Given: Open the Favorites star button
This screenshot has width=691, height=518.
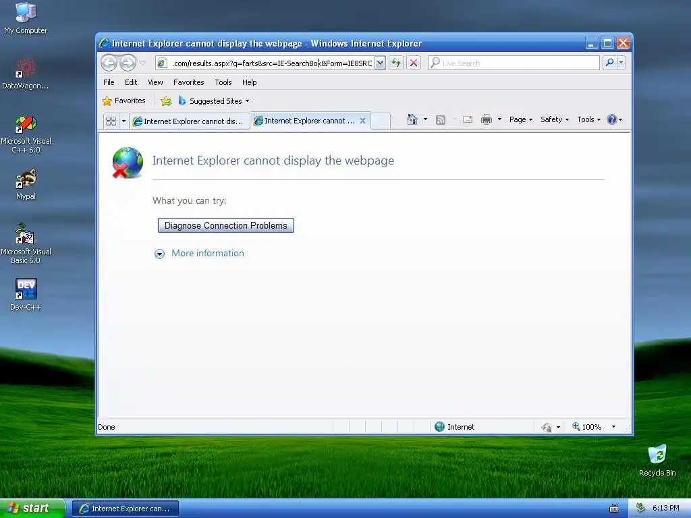Looking at the screenshot, I should click(124, 101).
